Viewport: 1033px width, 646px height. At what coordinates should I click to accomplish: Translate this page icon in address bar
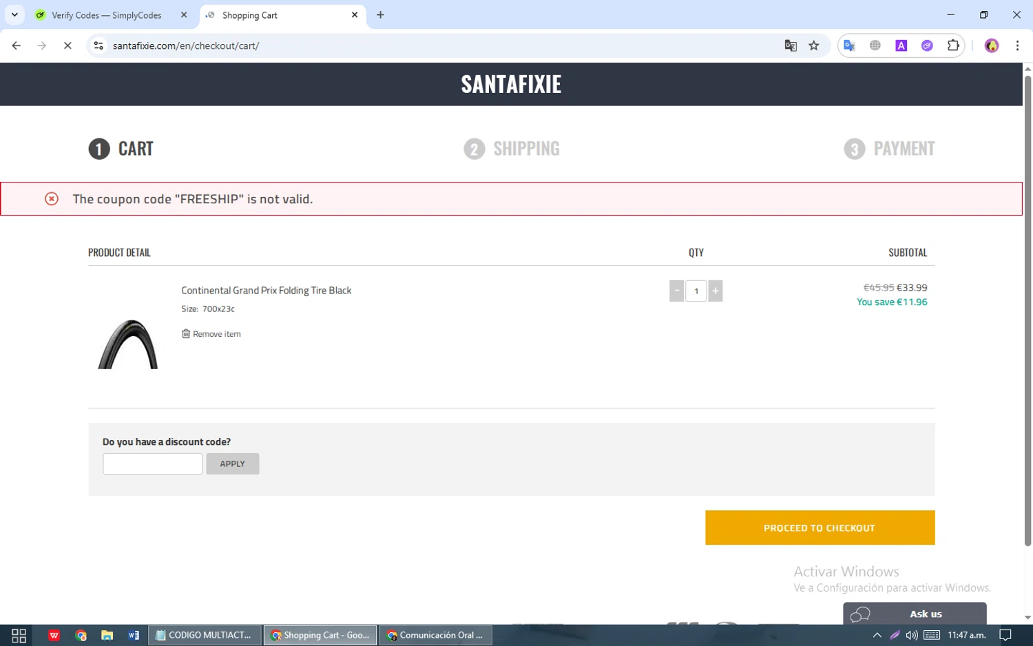791,45
